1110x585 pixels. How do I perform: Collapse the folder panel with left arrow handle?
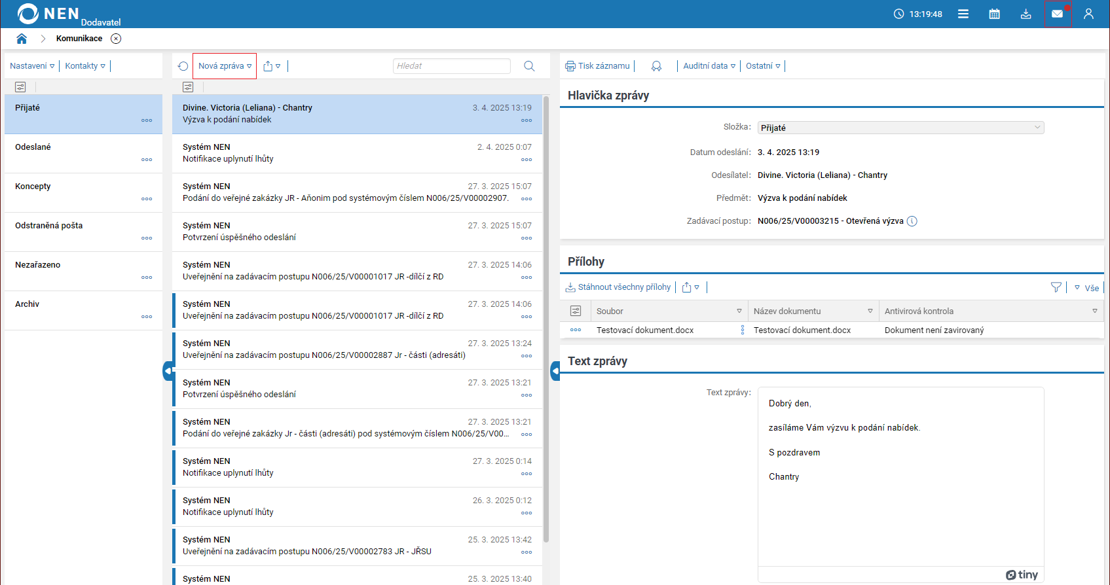(168, 371)
